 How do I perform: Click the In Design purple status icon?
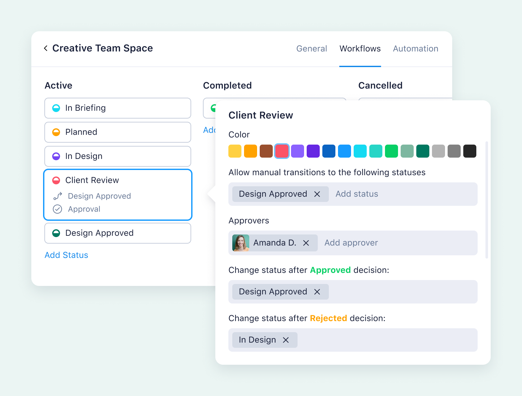tap(57, 156)
